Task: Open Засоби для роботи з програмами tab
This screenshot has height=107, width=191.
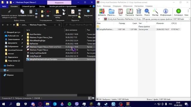Action: (x=63, y=6)
